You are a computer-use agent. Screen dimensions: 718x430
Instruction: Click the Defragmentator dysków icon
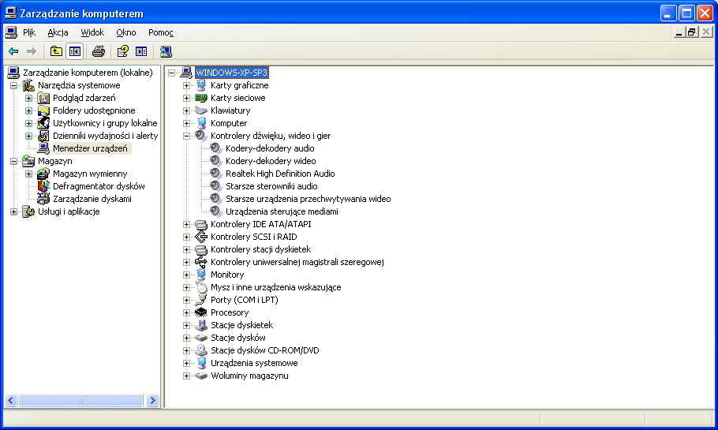pos(43,186)
